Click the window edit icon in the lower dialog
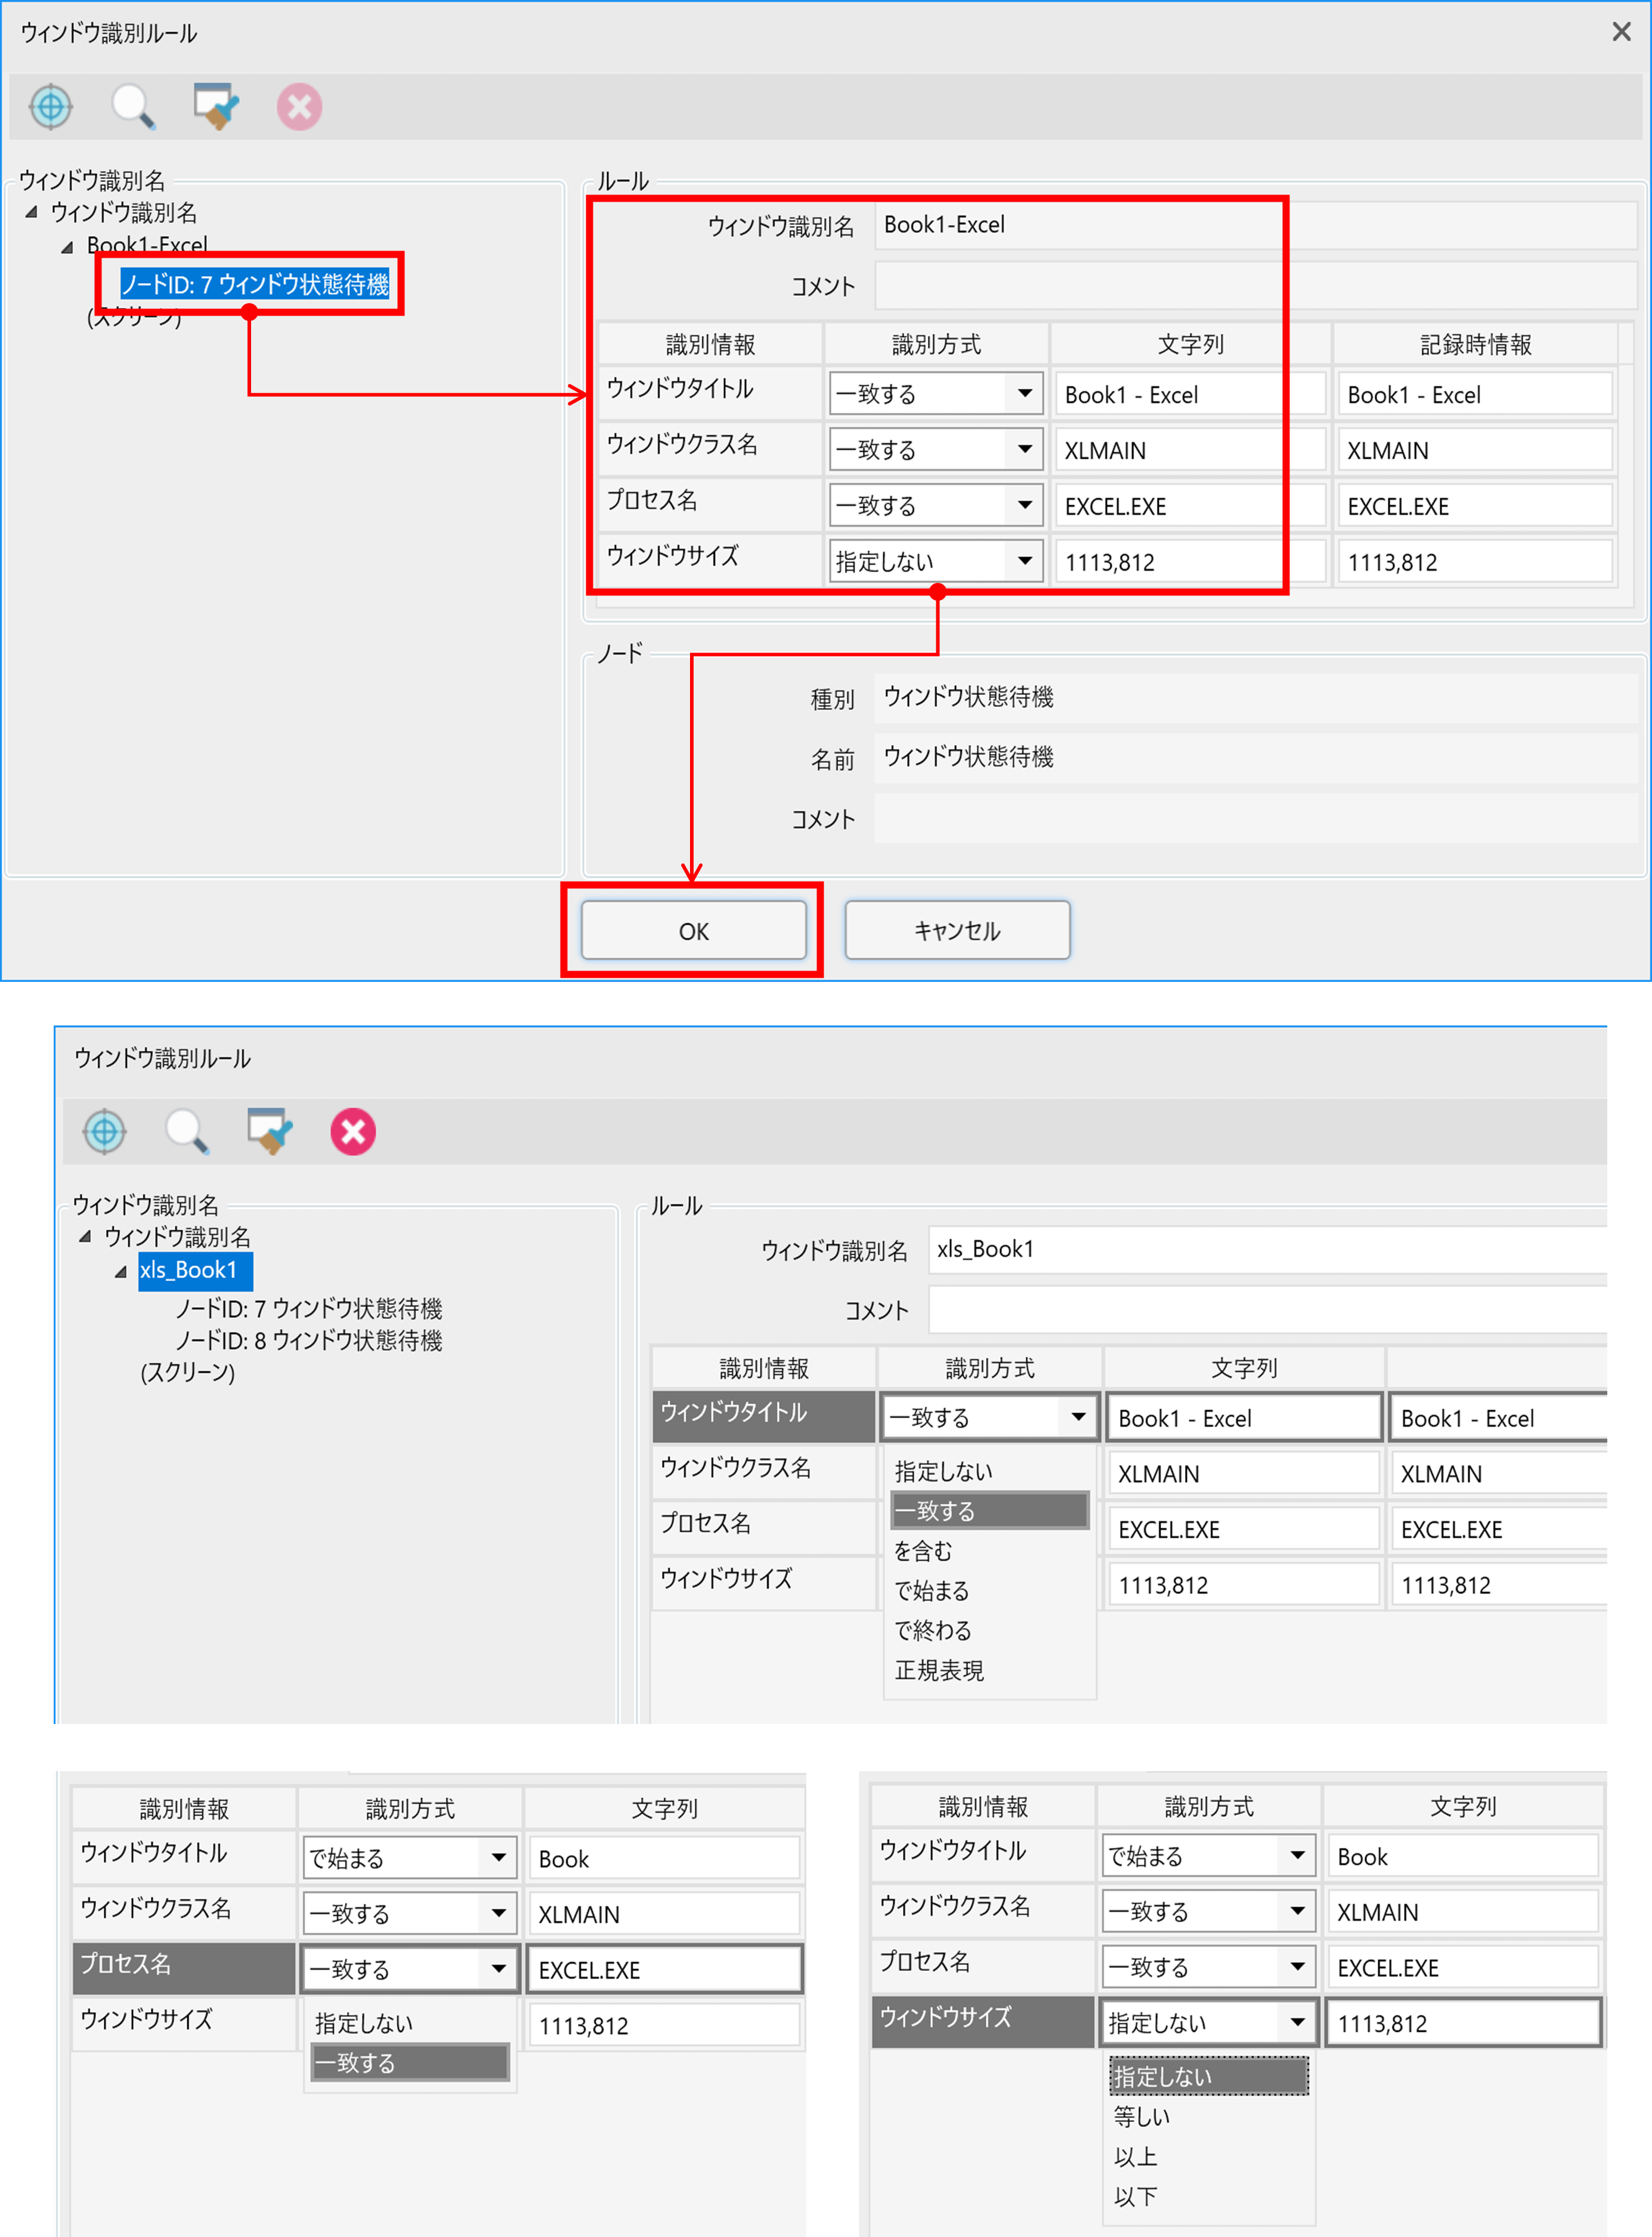 pos(268,1131)
